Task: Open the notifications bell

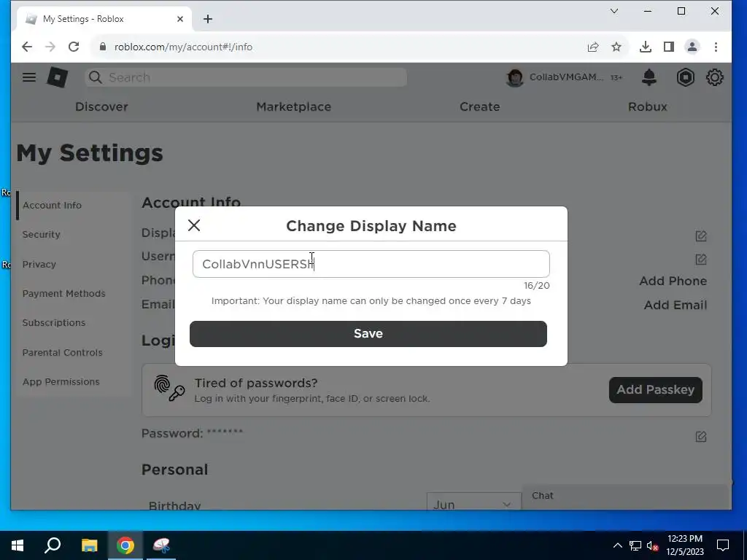Action: click(x=649, y=77)
